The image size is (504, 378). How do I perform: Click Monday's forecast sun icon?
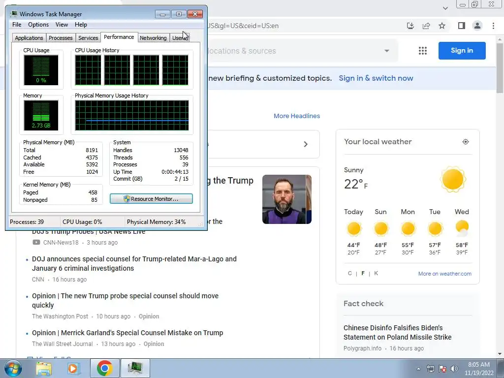click(408, 229)
